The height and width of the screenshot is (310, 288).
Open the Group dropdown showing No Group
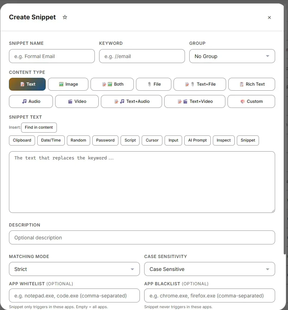(232, 56)
